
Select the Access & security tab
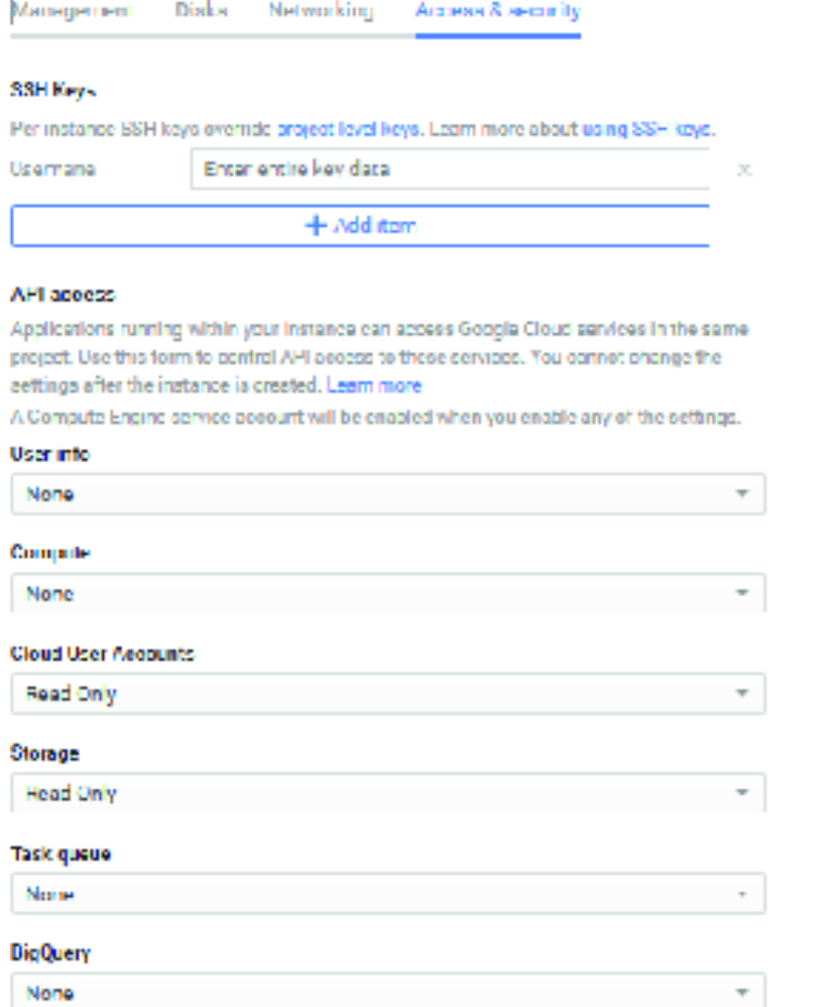click(497, 12)
